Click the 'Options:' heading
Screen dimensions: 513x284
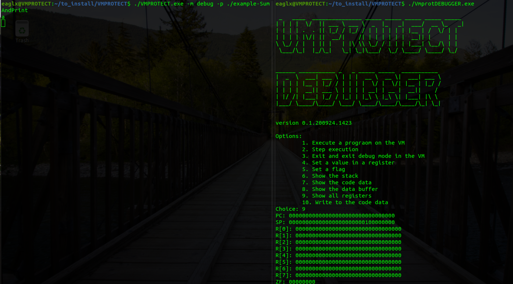(289, 136)
